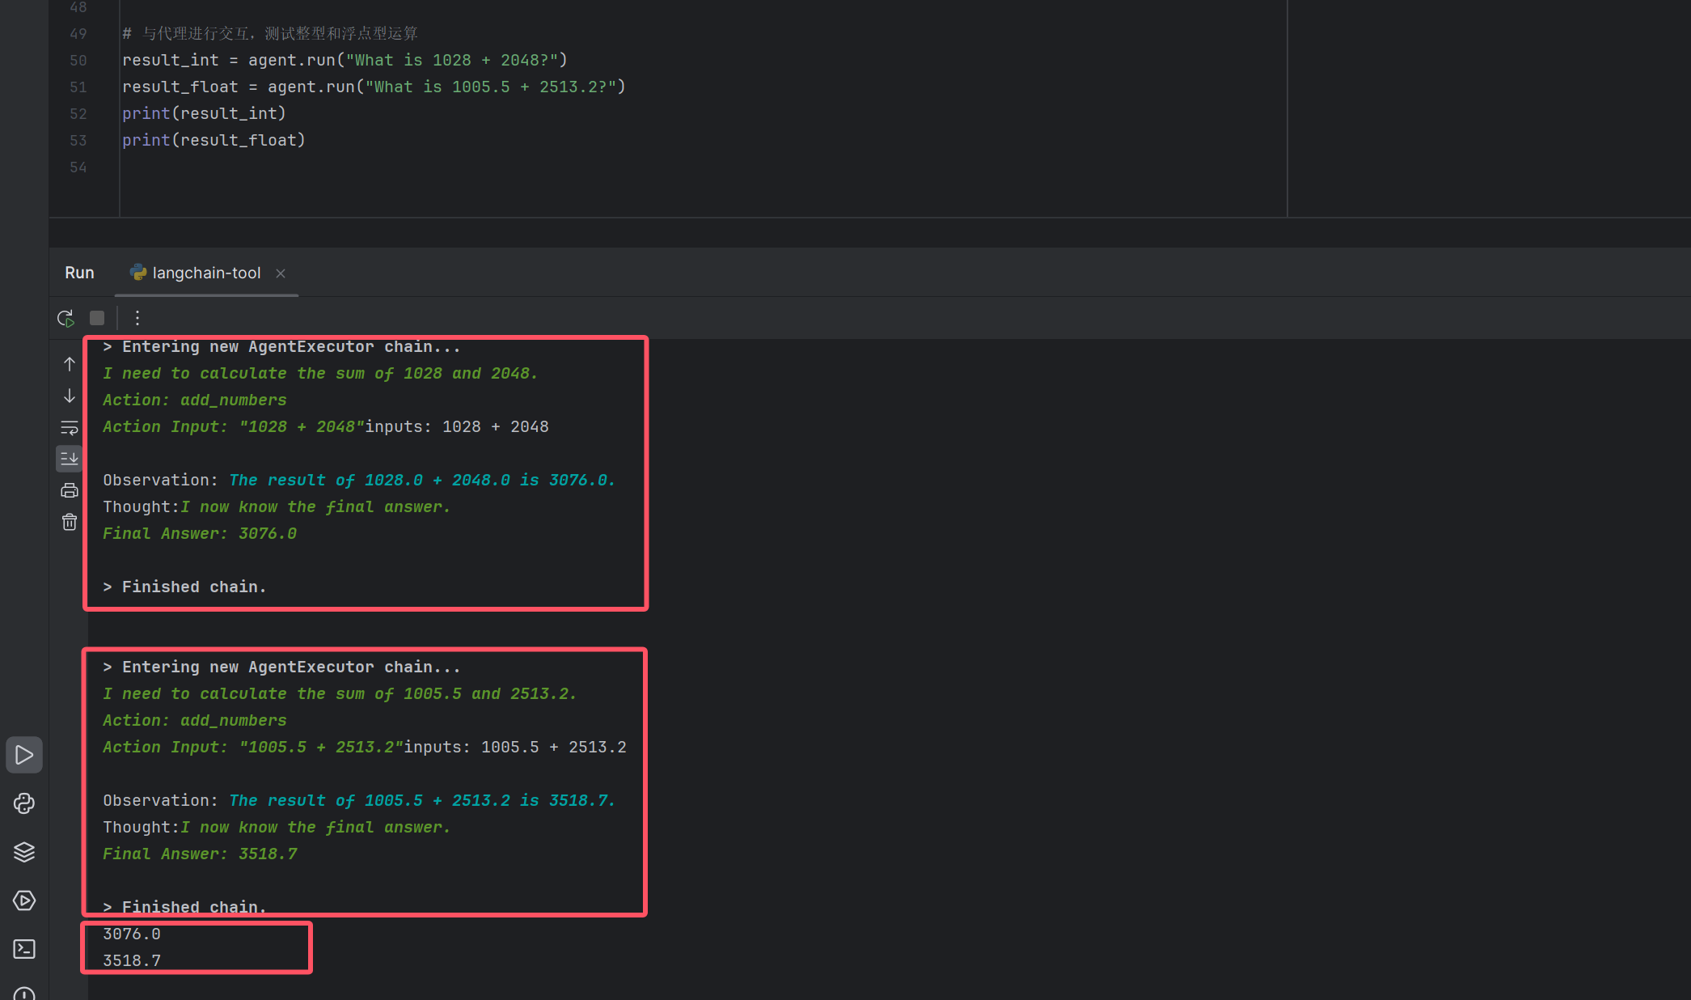Open the Run tool window sidebar button
Viewport: 1691px width, 1000px height.
click(24, 755)
